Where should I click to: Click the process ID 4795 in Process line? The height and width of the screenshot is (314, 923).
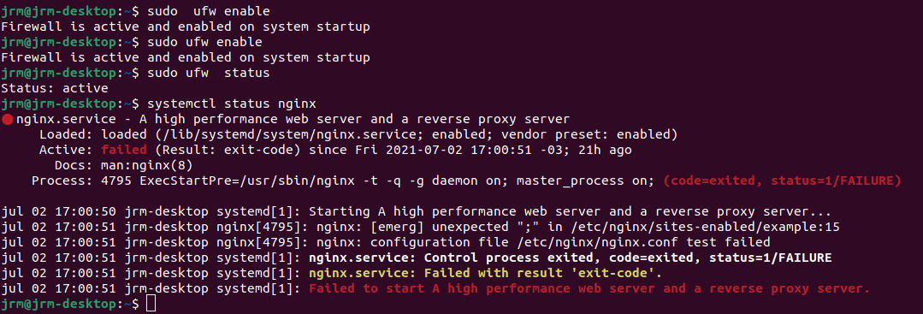click(x=116, y=181)
